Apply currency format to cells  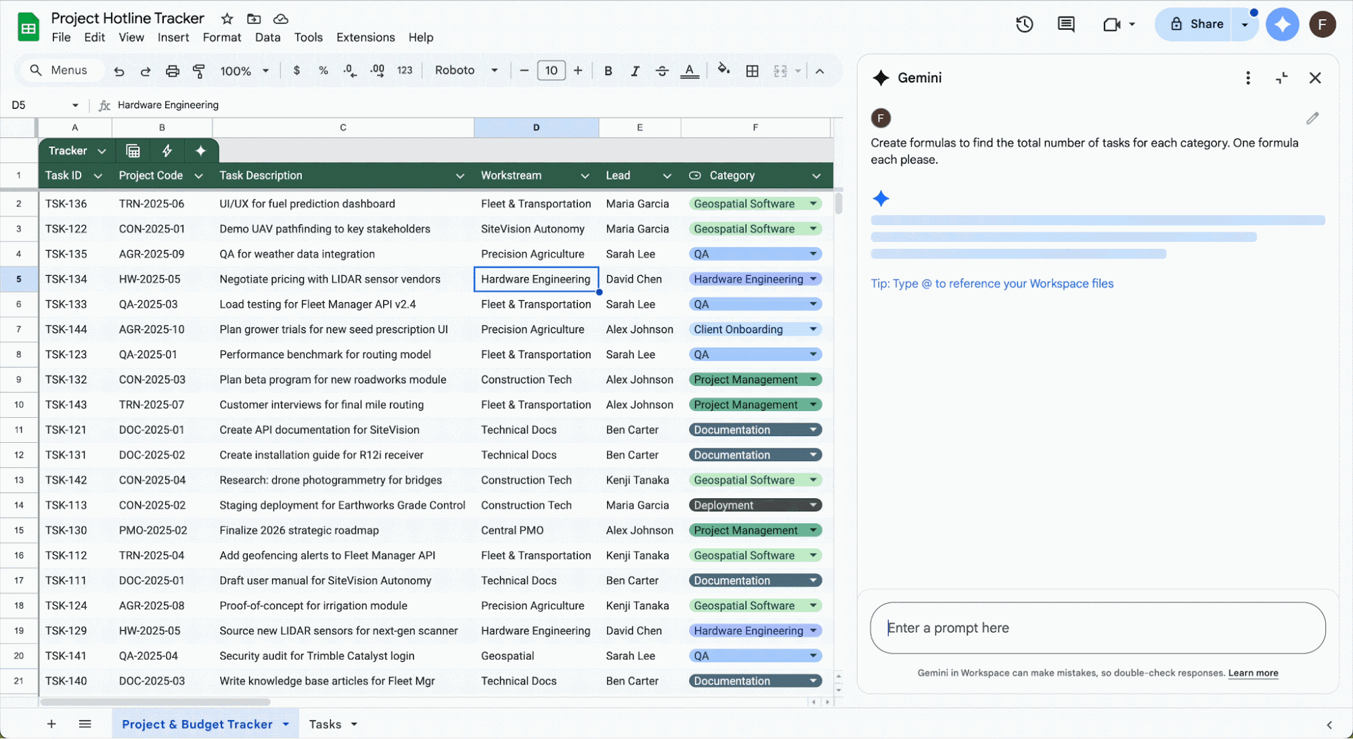coord(296,70)
